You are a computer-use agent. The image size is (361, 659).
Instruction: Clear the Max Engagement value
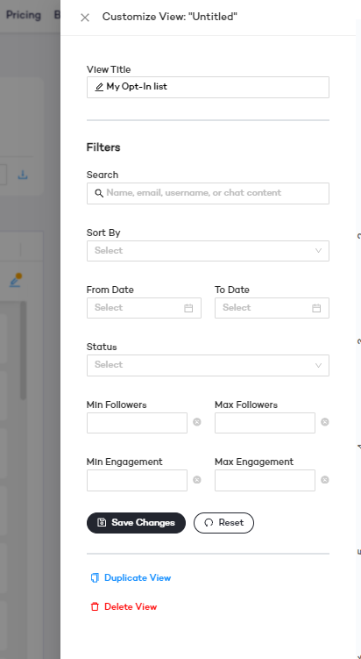click(325, 479)
